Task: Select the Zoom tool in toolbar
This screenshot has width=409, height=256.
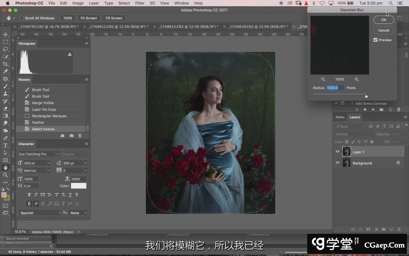Action: tap(6, 175)
